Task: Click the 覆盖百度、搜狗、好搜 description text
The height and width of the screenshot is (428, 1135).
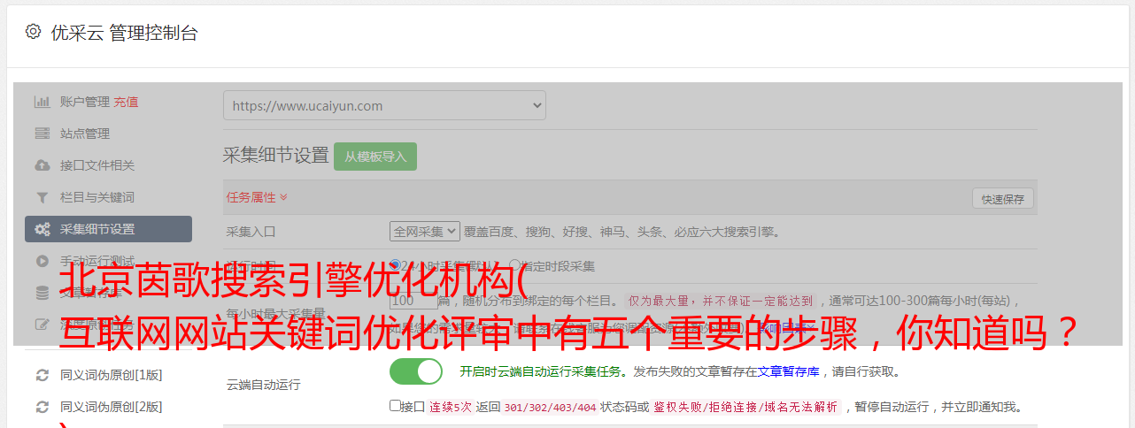Action: pos(622,232)
